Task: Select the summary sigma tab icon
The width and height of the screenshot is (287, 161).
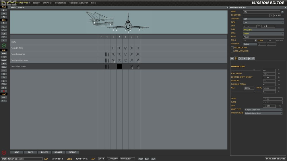Action: [244, 58]
